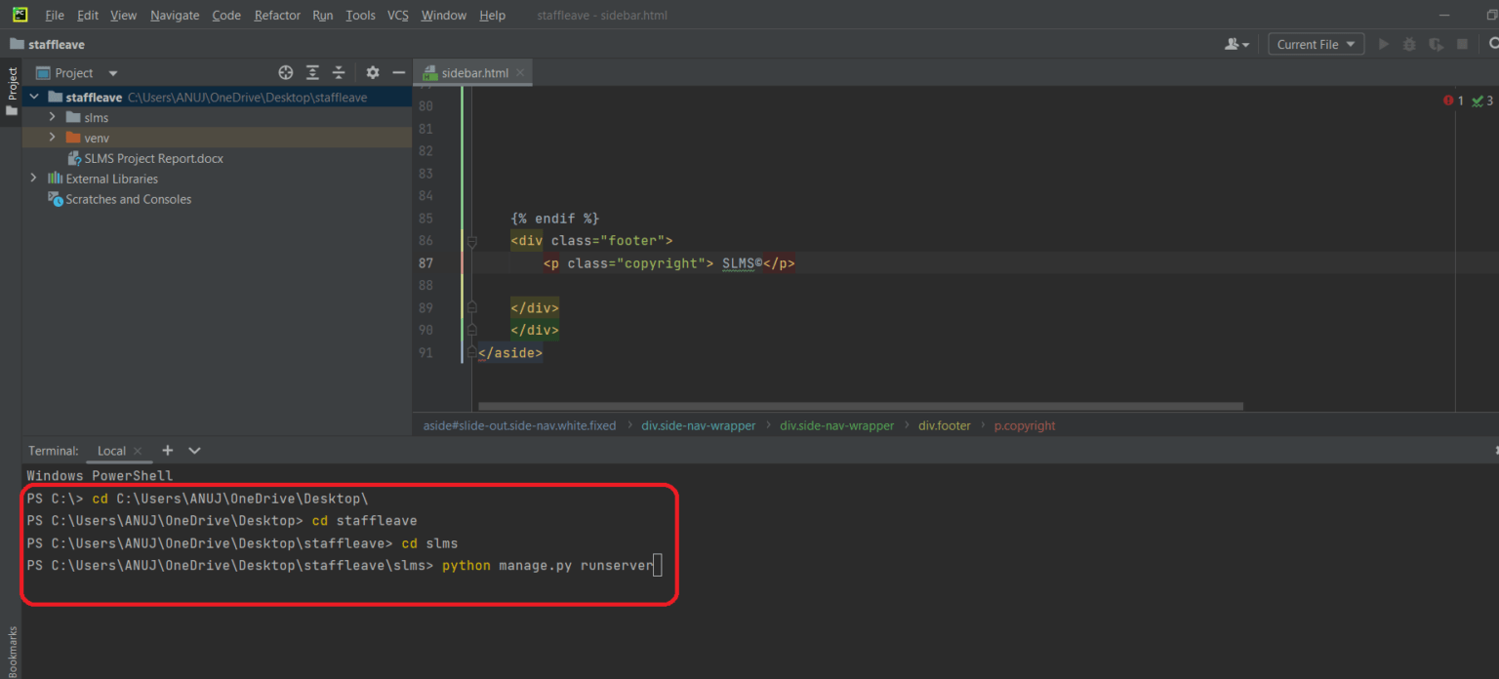Expand the slms folder

51,117
